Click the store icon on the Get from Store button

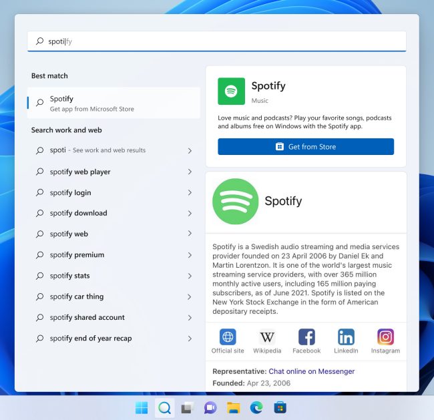(280, 146)
